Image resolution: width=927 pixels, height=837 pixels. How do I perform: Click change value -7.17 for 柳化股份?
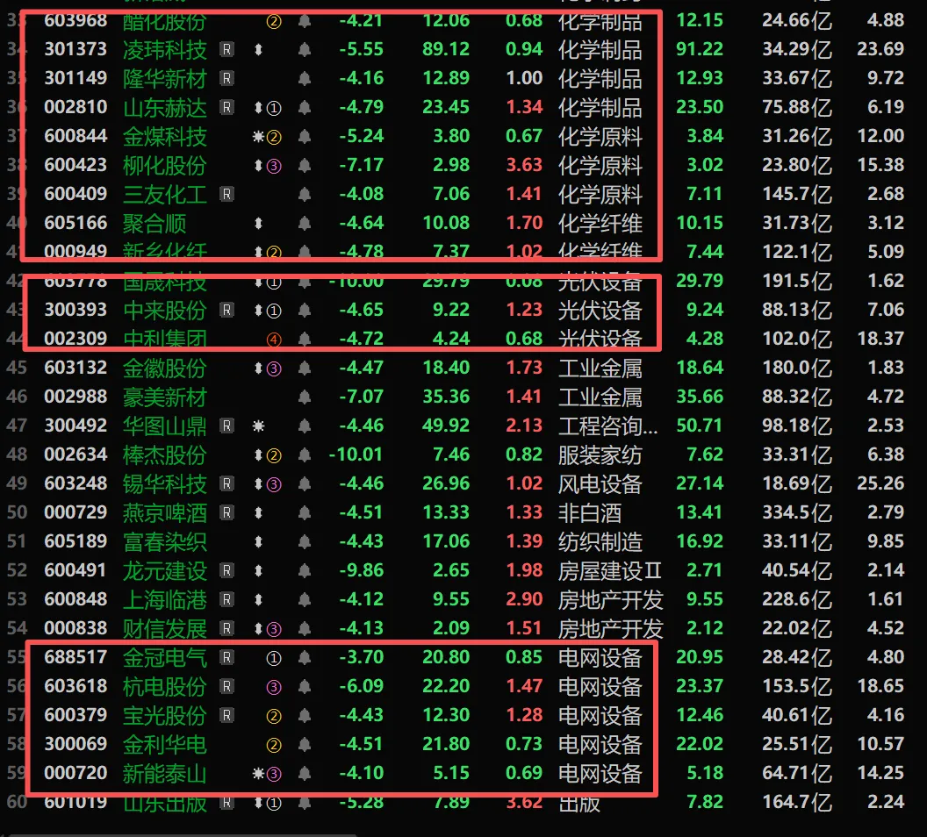click(x=361, y=165)
